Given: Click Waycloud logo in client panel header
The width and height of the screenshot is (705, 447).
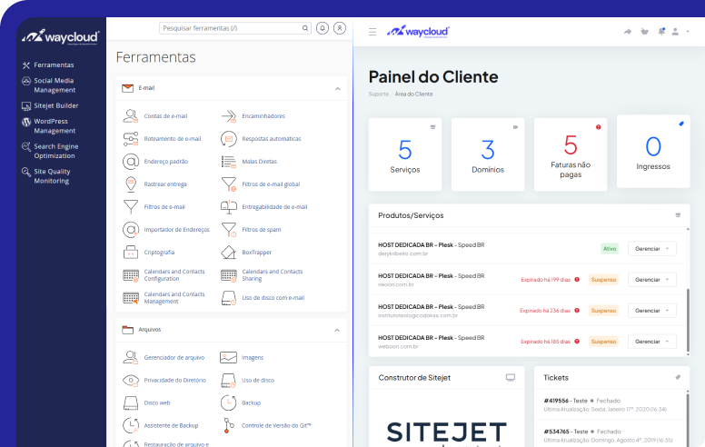Looking at the screenshot, I should pos(418,32).
